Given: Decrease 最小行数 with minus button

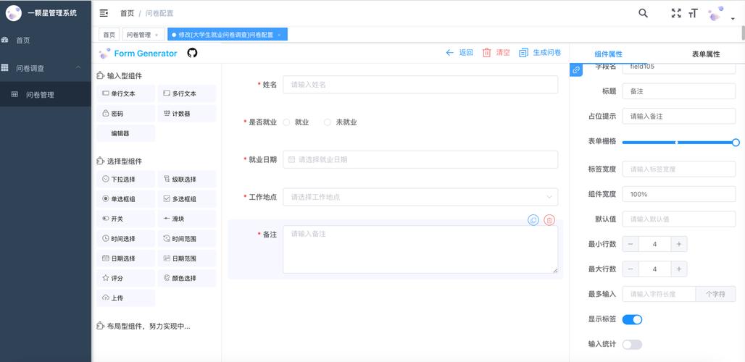Looking at the screenshot, I should tap(630, 244).
